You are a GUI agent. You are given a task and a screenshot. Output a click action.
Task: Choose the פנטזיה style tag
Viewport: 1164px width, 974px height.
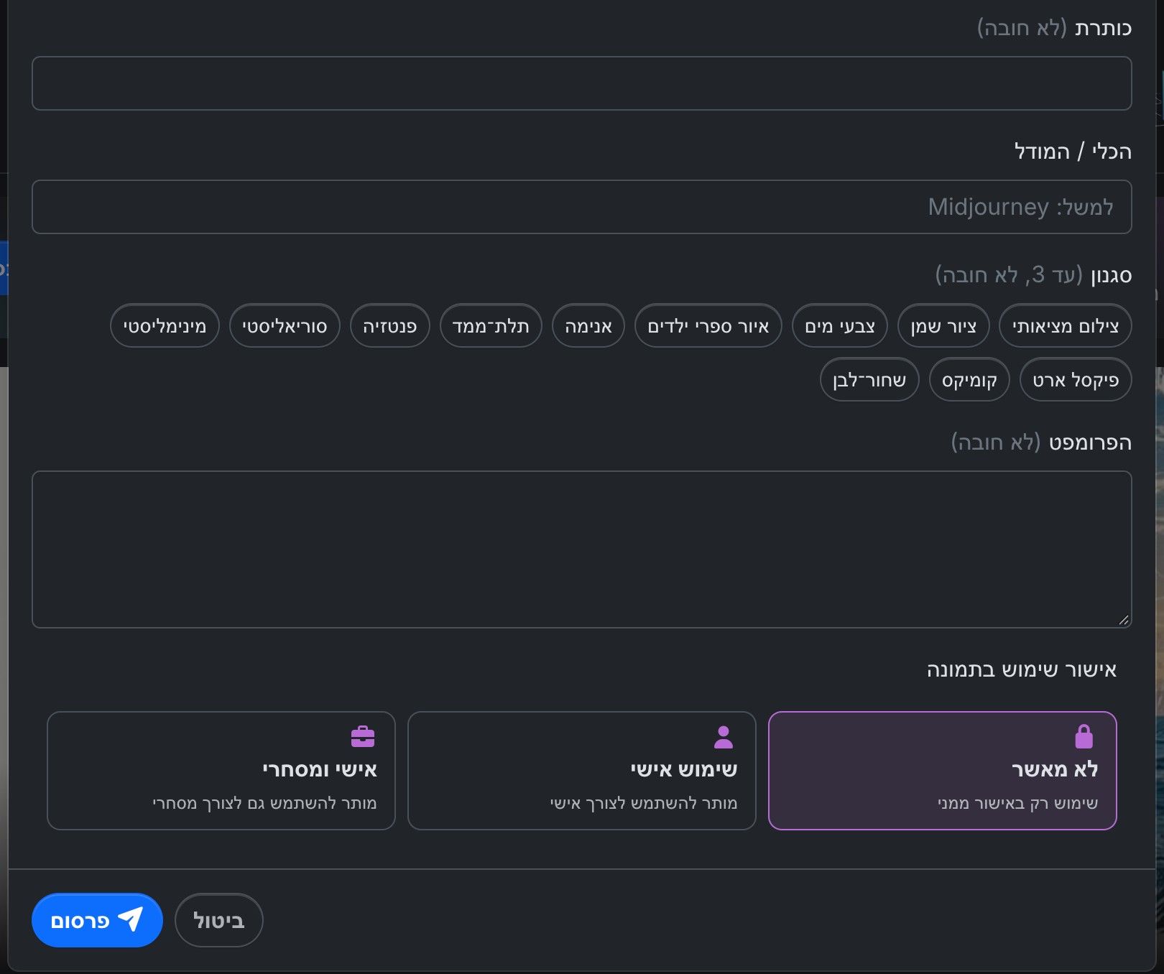[x=389, y=326]
